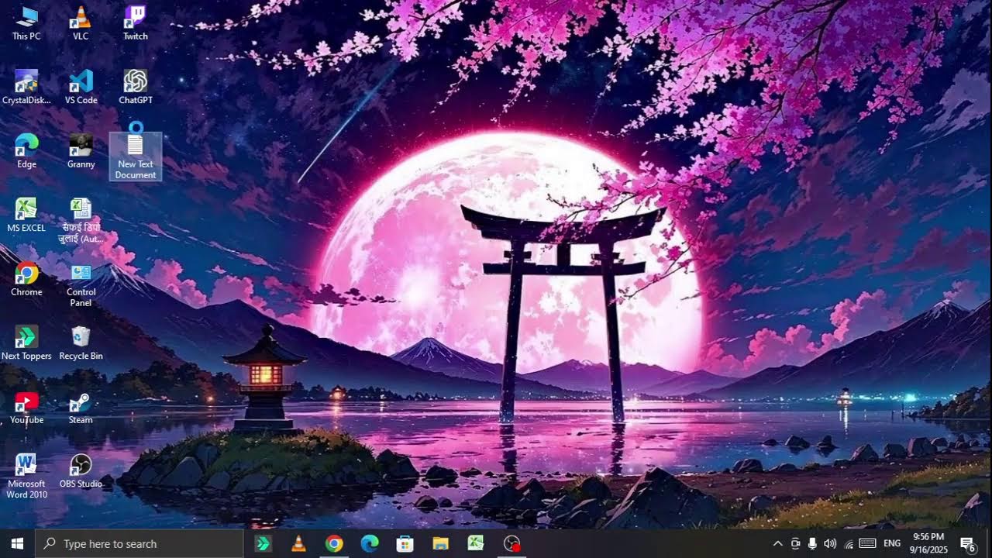Select the Next Toppers desktop shortcut

point(26,343)
